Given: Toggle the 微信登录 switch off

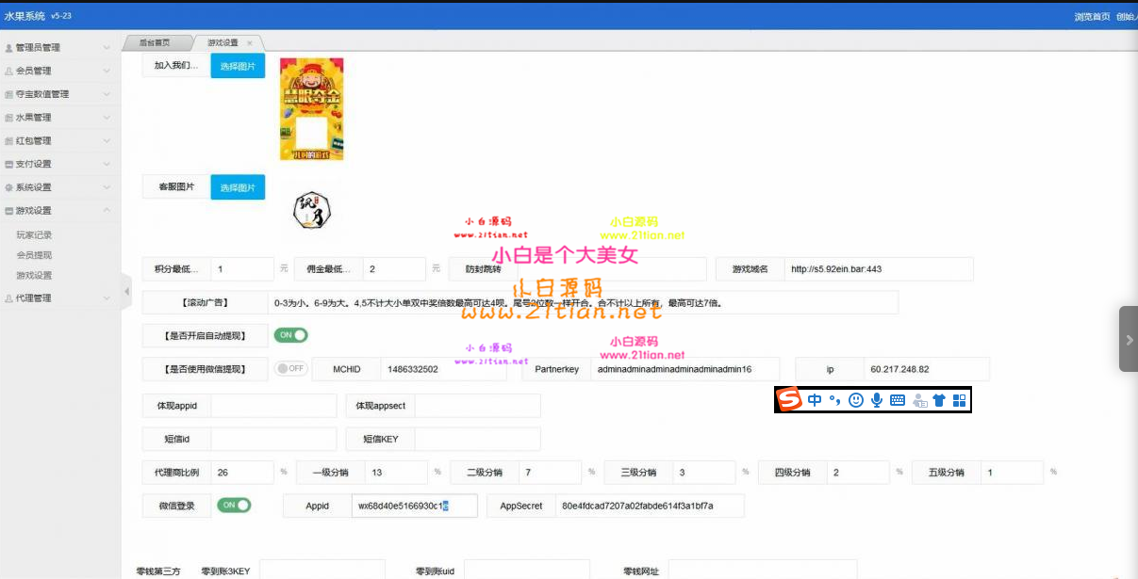Looking at the screenshot, I should [234, 506].
